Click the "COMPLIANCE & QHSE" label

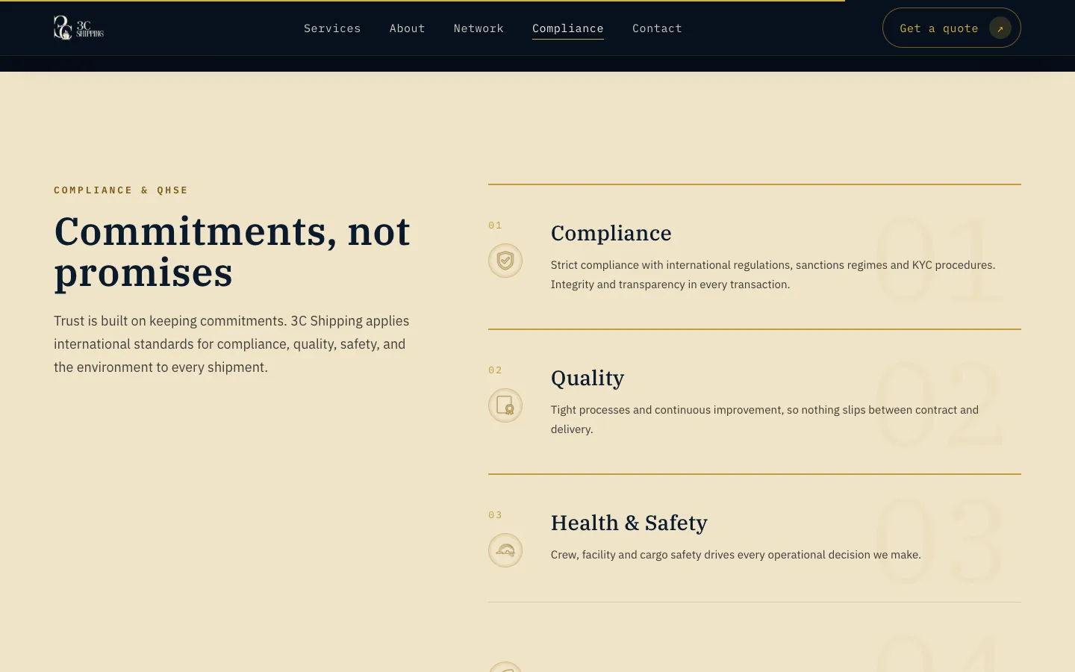pos(121,190)
